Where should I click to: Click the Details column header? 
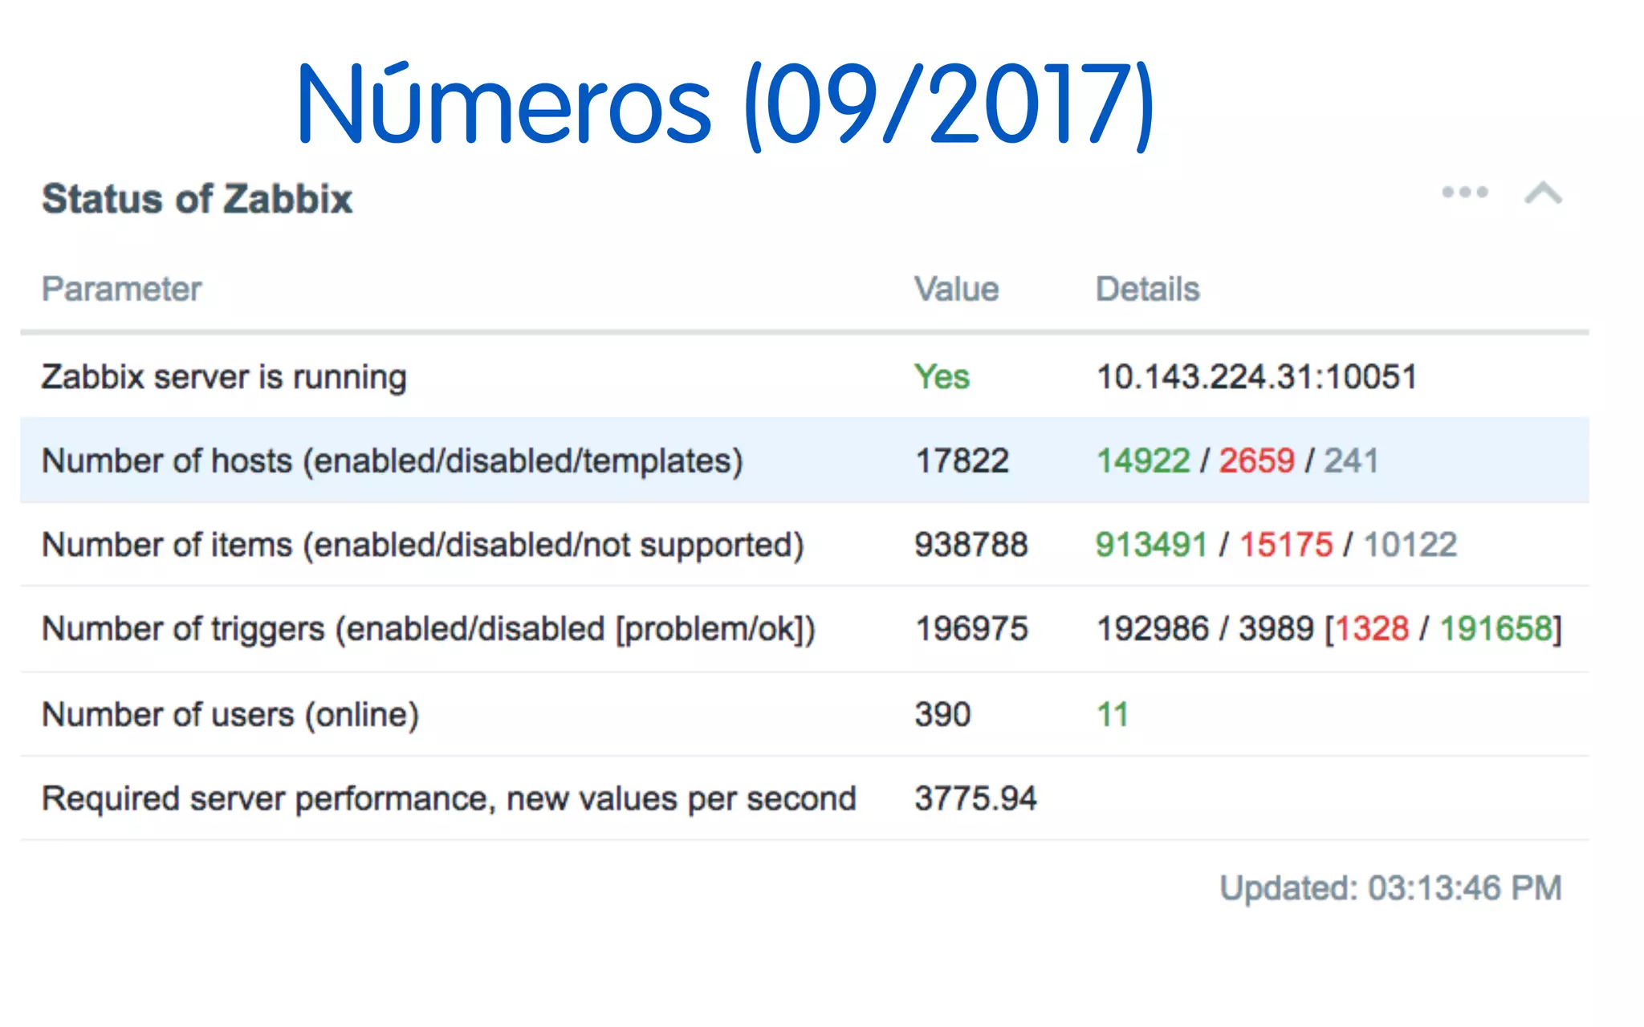(x=1147, y=289)
